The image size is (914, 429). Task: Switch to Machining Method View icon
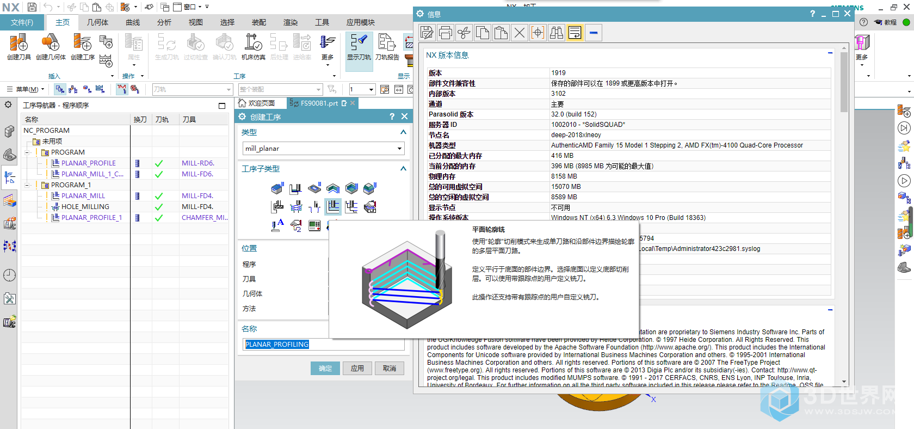100,89
